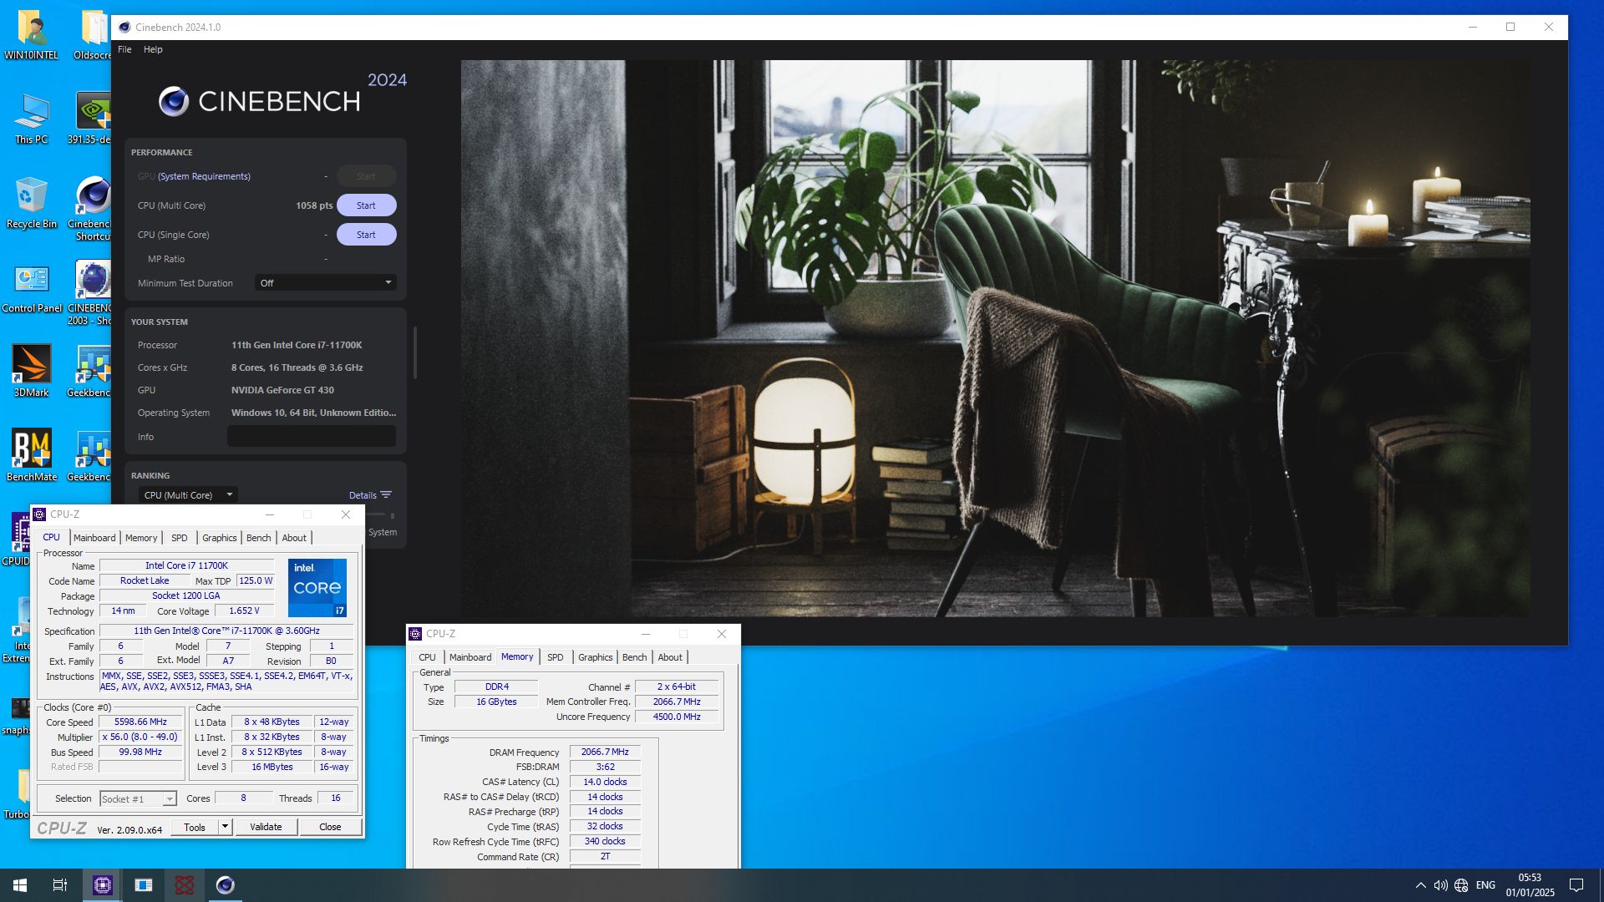Image resolution: width=1604 pixels, height=902 pixels.
Task: Click the Intel Core i7 logo in CPU-Z
Action: pos(317,588)
